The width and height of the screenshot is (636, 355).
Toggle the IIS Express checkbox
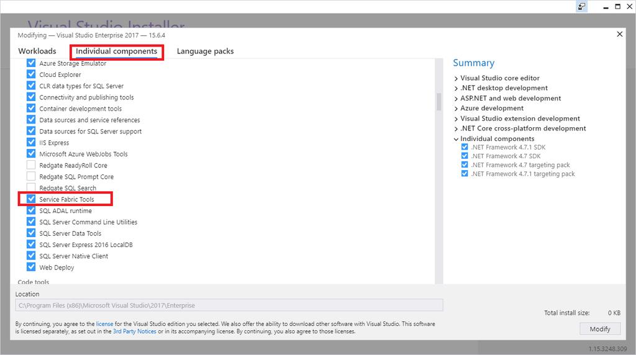[x=31, y=142]
